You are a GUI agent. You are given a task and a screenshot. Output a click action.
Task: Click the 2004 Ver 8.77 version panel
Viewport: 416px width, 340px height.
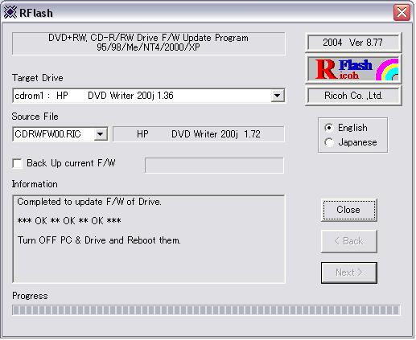point(353,43)
